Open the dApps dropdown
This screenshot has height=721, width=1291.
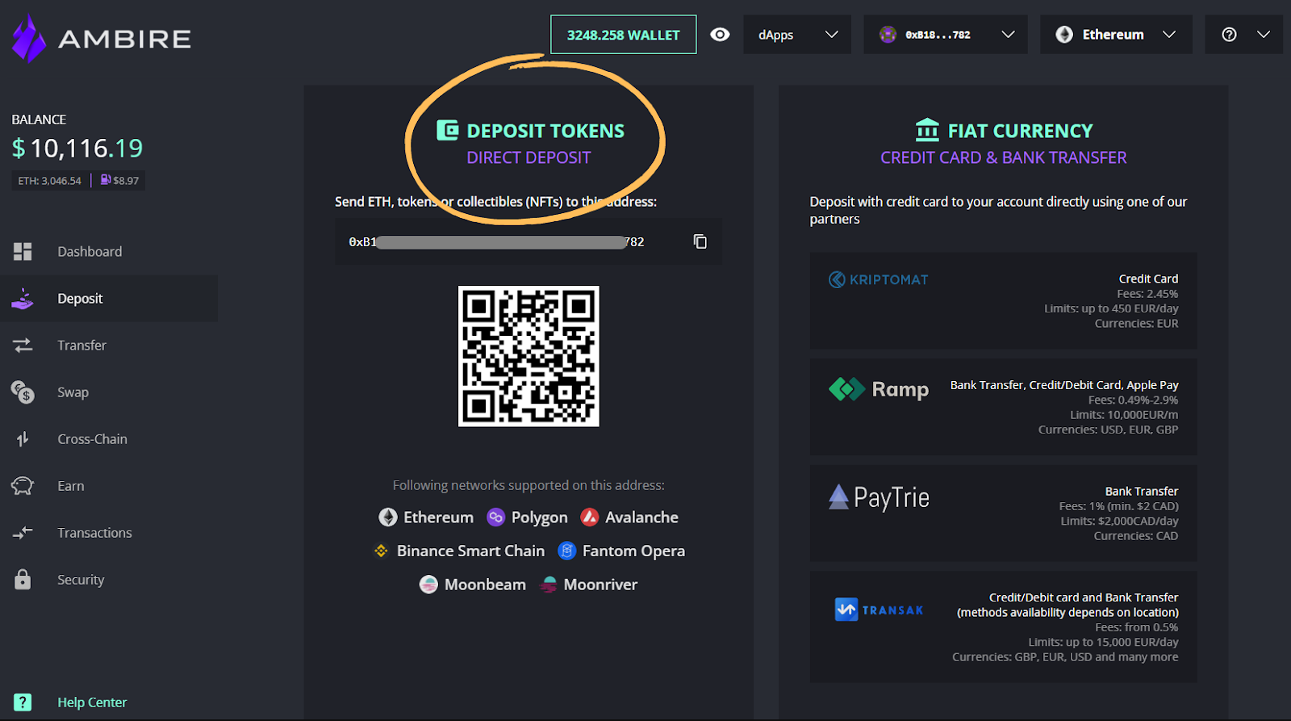click(797, 35)
